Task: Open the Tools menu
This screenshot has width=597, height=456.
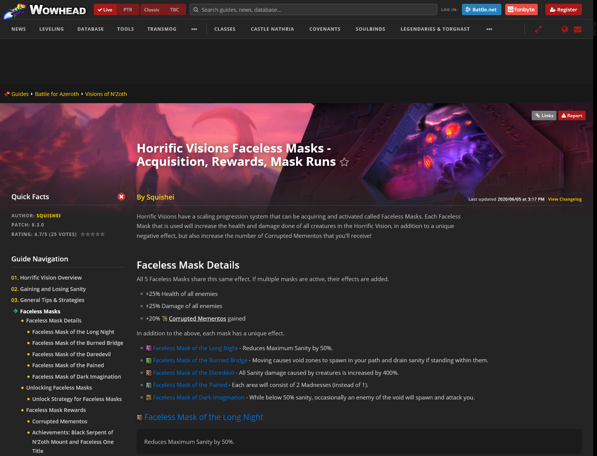Action: click(126, 29)
